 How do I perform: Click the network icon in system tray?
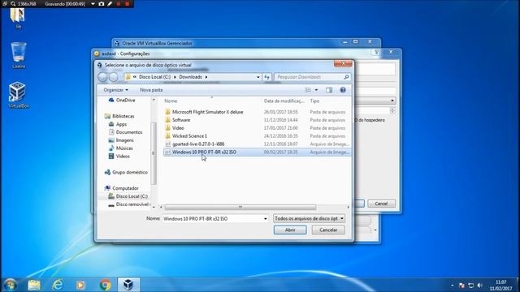[x=471, y=285]
